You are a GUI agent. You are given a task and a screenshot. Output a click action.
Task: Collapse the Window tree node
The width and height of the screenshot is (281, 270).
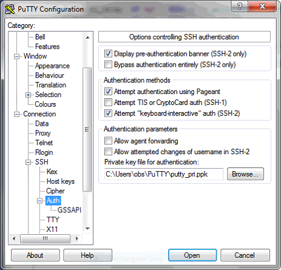click(x=17, y=56)
